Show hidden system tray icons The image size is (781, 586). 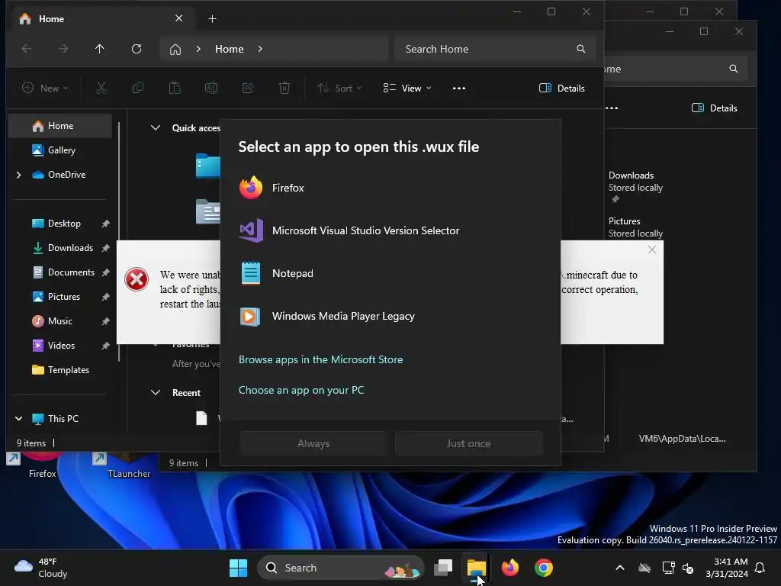click(620, 568)
